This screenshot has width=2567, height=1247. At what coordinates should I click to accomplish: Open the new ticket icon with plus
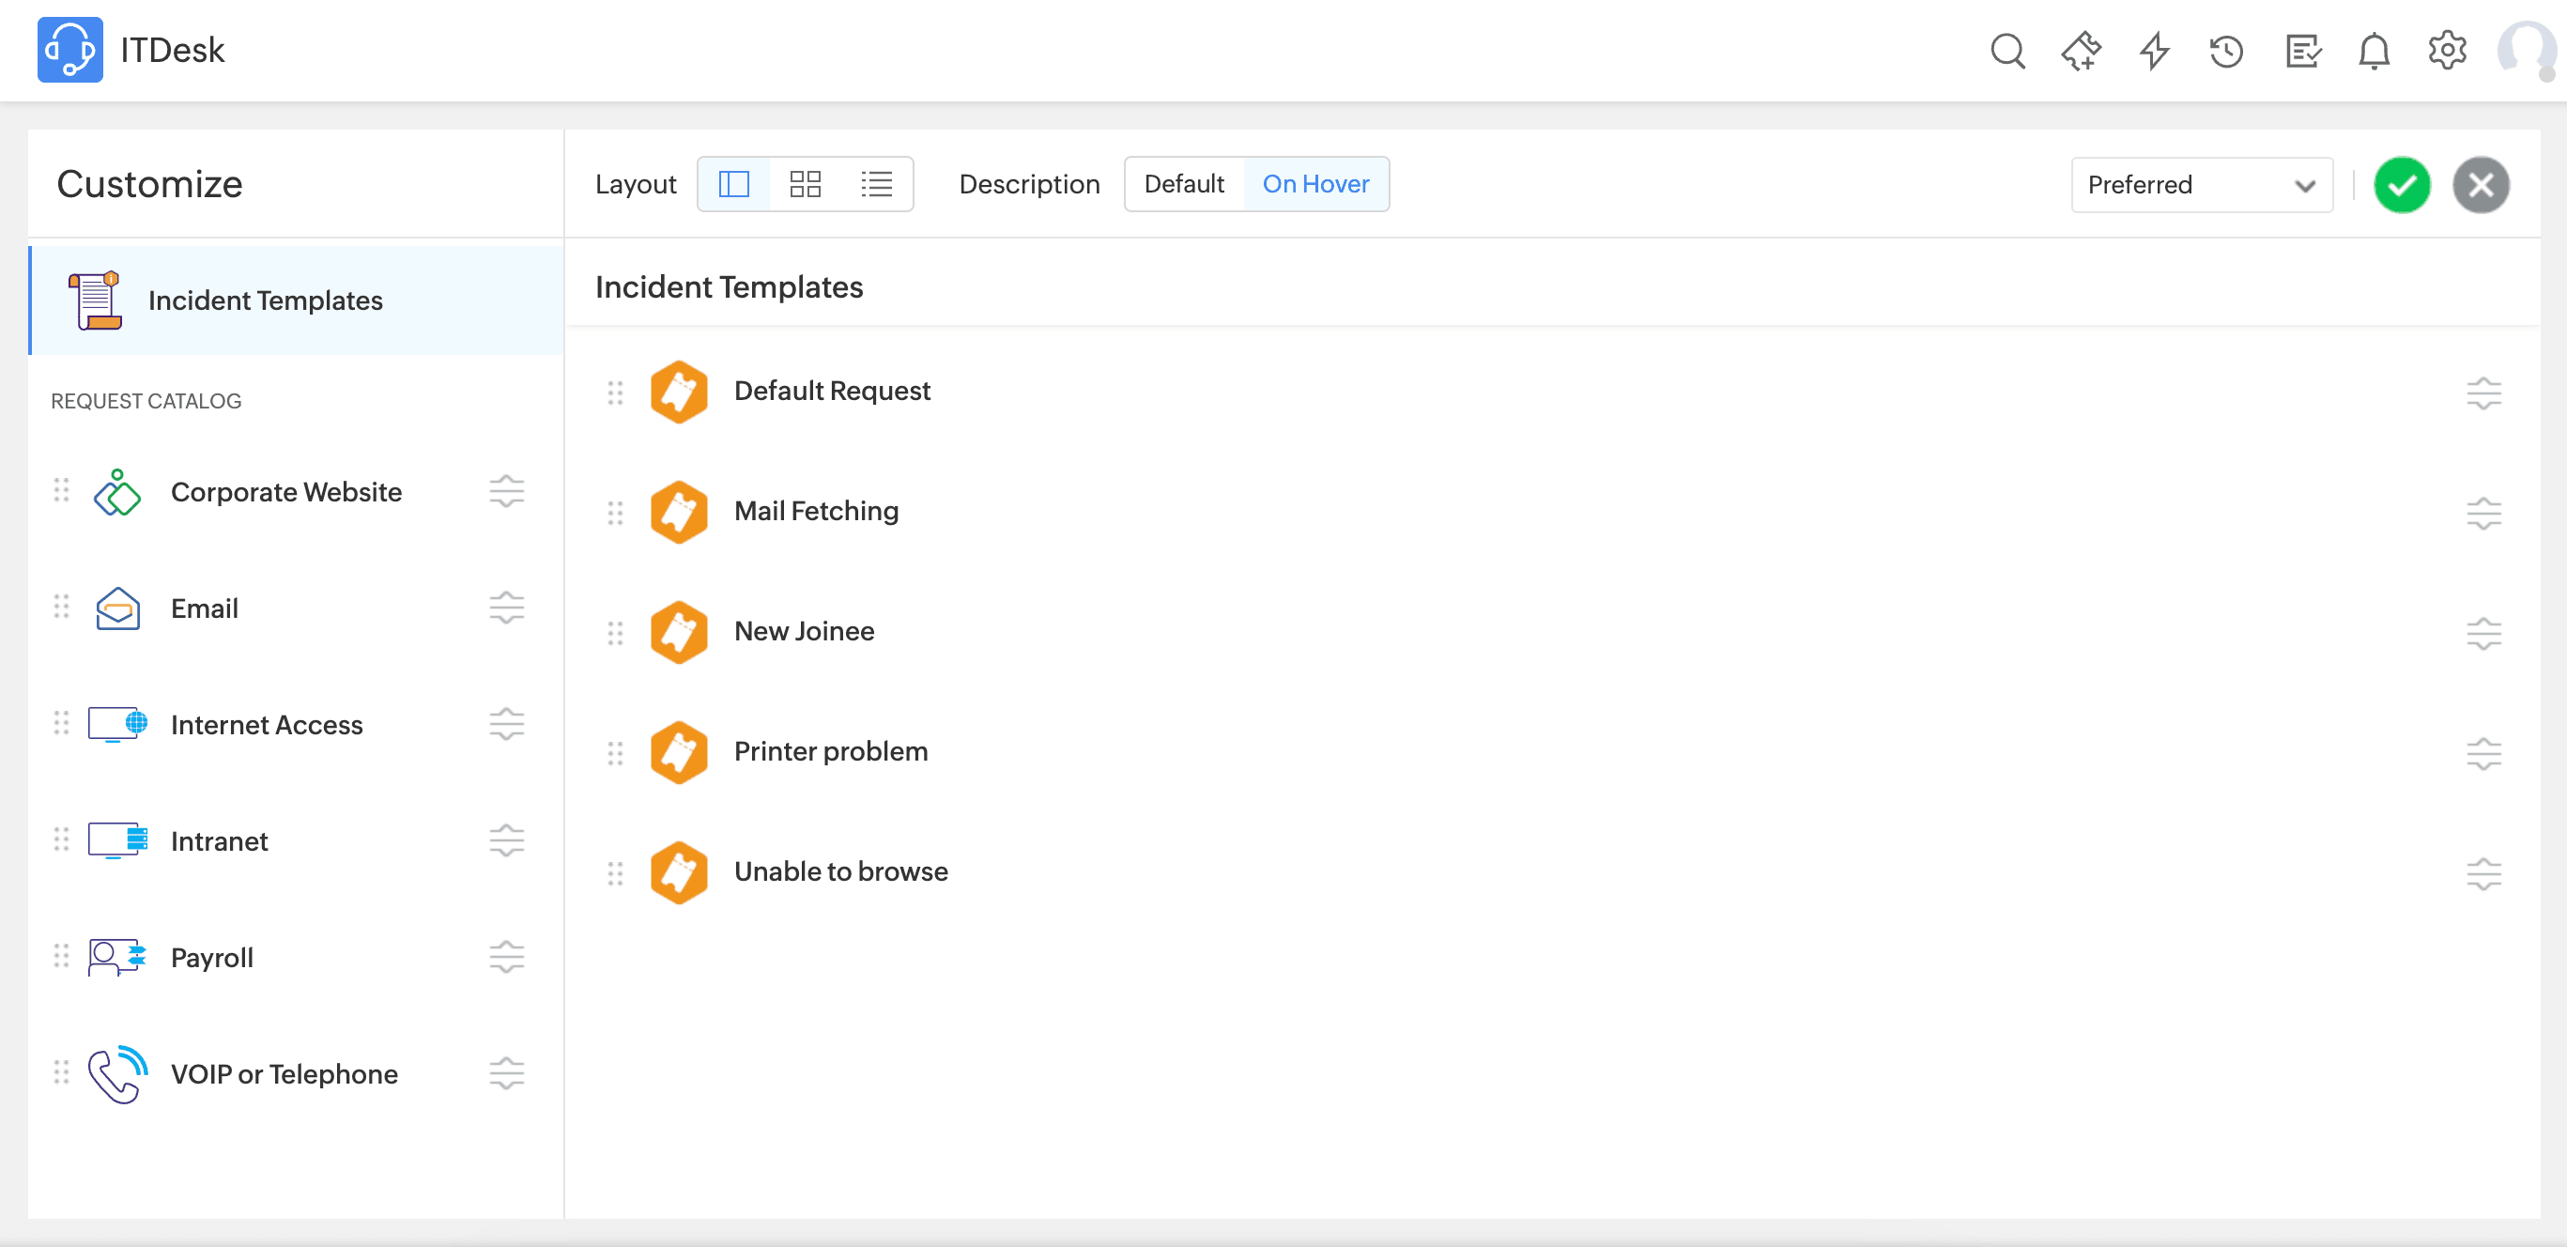[2081, 51]
